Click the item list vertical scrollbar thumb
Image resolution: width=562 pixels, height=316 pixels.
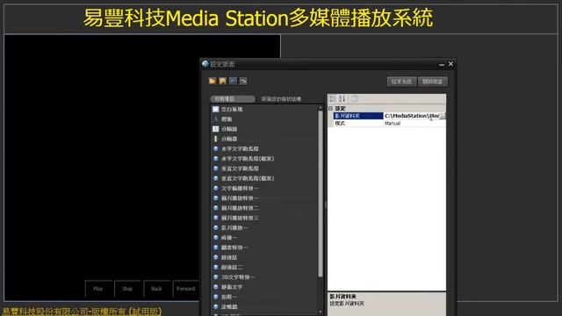click(320, 193)
